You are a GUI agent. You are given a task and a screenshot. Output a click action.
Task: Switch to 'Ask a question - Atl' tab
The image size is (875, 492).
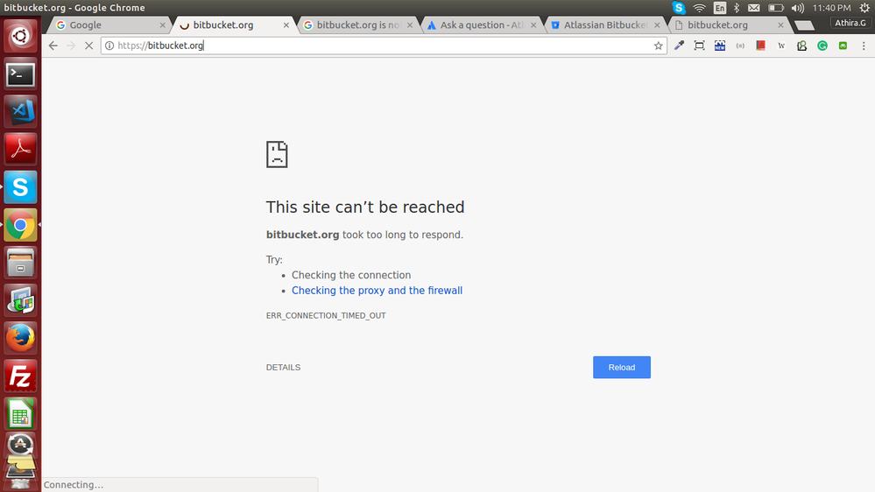[x=481, y=25]
